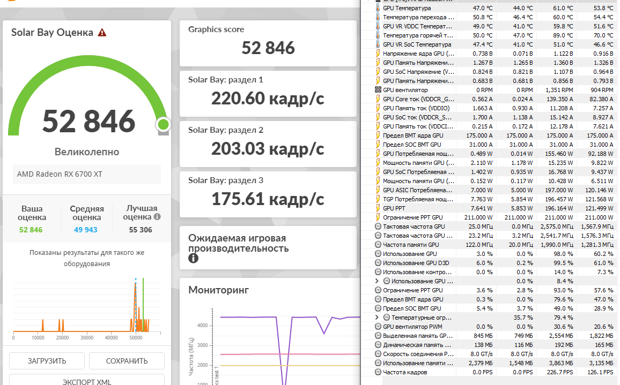Click the thermometer icon for GPU Температура
The height and width of the screenshot is (385, 620).
(378, 8)
